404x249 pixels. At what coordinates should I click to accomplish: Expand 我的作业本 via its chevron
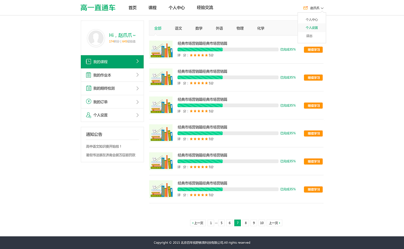[x=138, y=75]
